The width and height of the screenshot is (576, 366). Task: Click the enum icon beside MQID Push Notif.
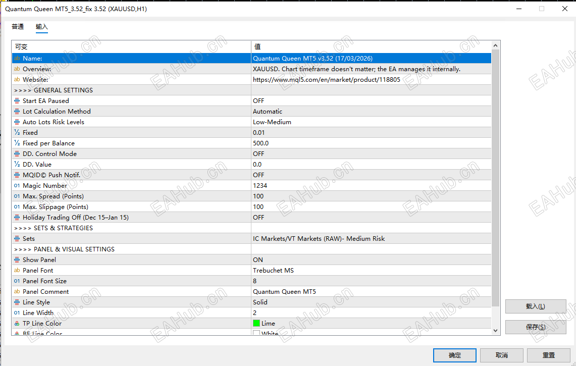17,175
